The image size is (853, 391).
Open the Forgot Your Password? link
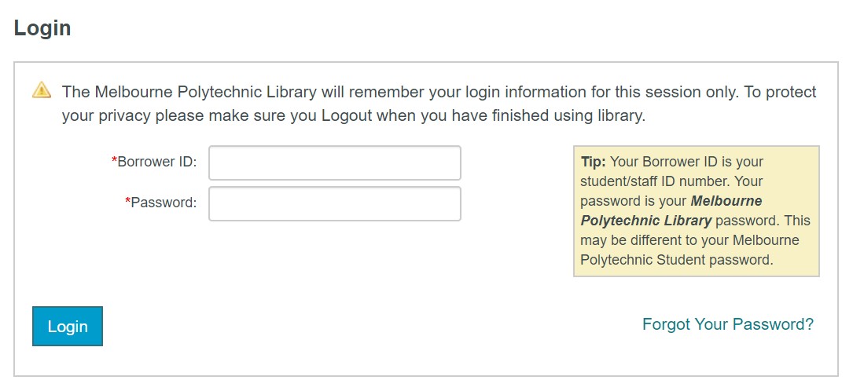[728, 324]
